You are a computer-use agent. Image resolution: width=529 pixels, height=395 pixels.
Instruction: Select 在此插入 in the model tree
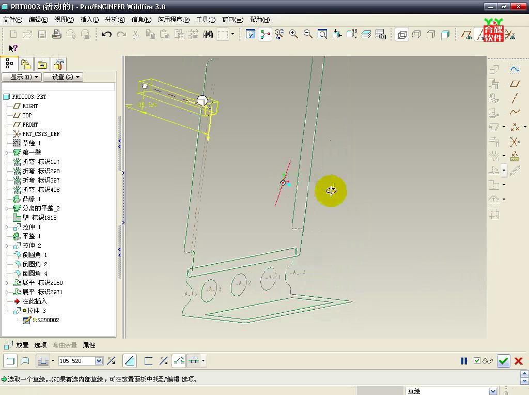tap(35, 301)
